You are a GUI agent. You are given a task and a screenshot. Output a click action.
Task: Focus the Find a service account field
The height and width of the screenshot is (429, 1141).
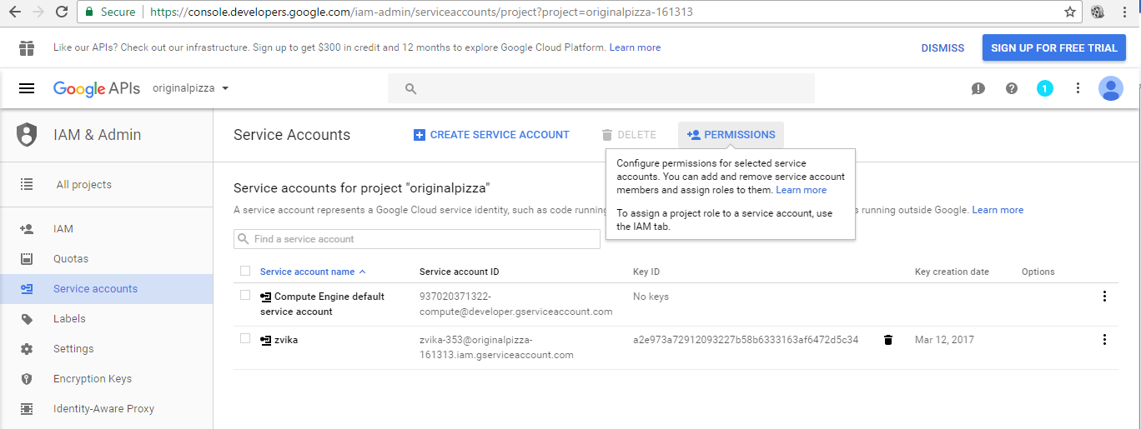click(417, 239)
